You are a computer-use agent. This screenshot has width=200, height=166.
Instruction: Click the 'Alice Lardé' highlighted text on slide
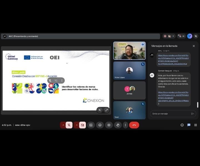point(19,72)
